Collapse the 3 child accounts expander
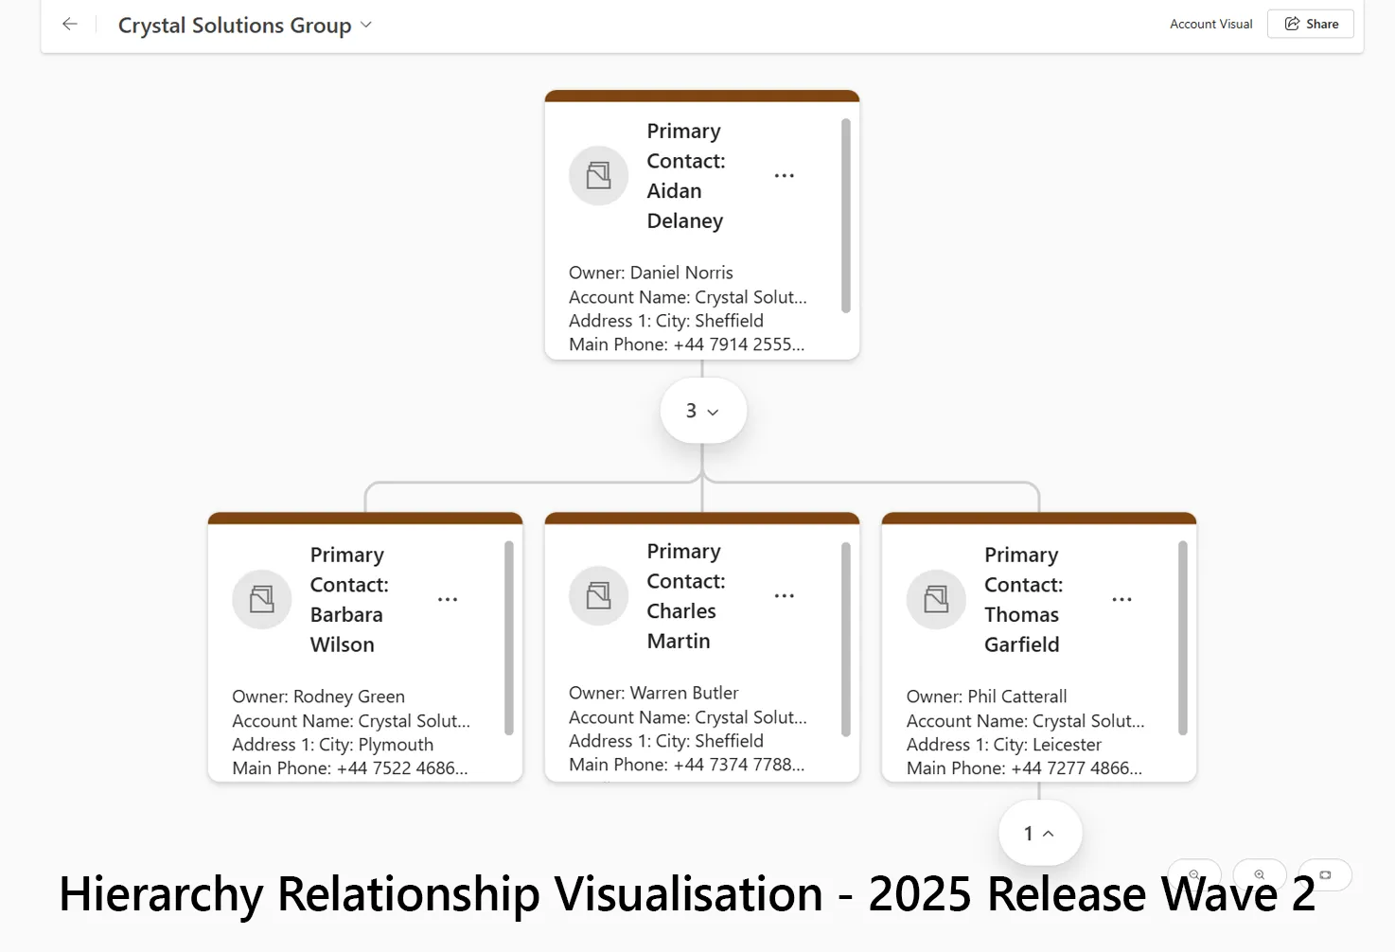This screenshot has width=1395, height=952. 702,411
